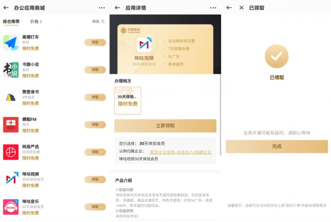Click the 书旗小说 app name
This screenshot has height=222, width=331.
pos(31,65)
